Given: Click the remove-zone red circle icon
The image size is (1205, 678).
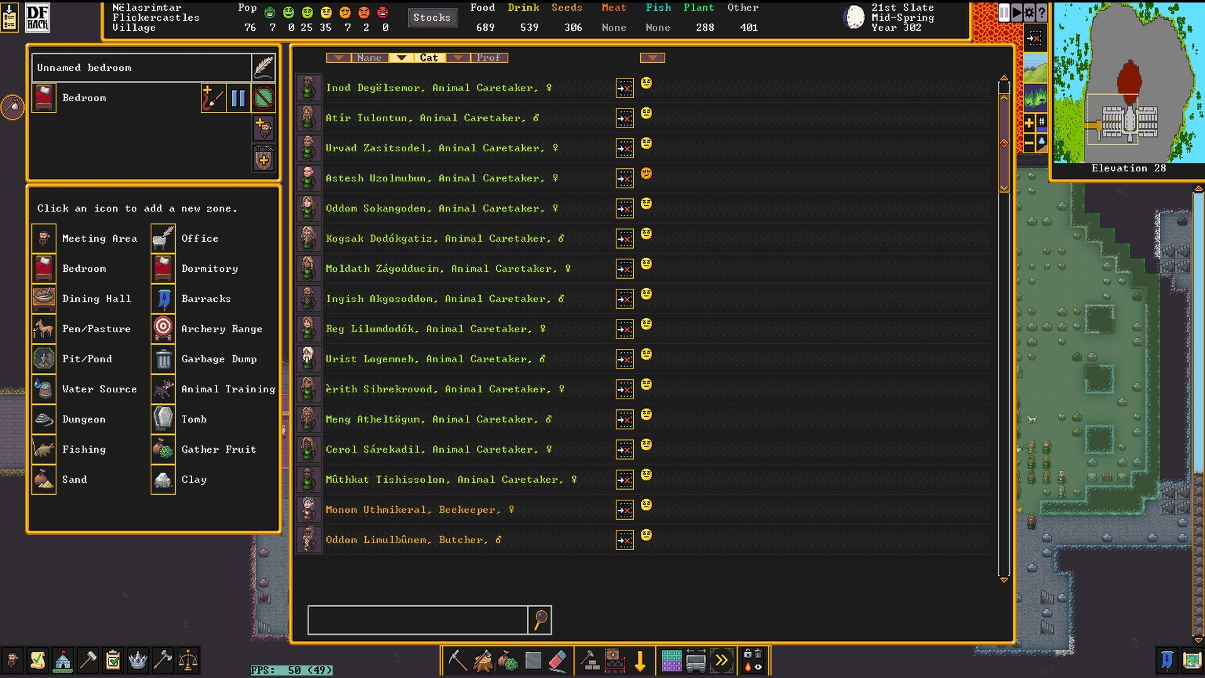Looking at the screenshot, I should click(264, 99).
